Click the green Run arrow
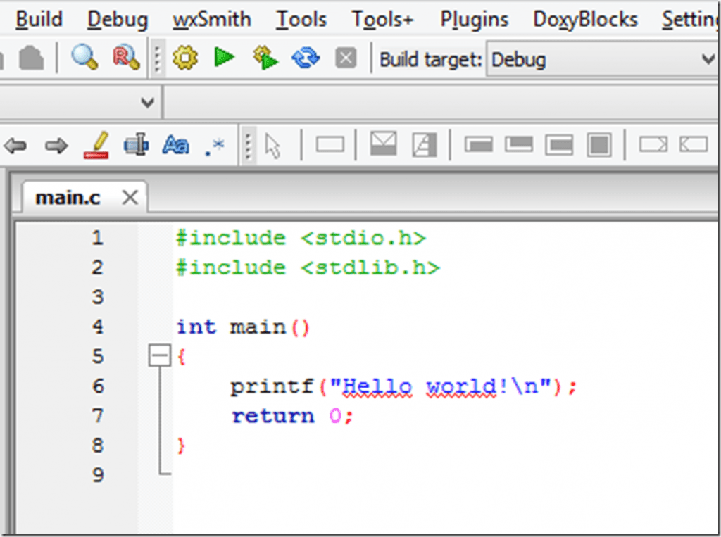 pyautogui.click(x=225, y=58)
